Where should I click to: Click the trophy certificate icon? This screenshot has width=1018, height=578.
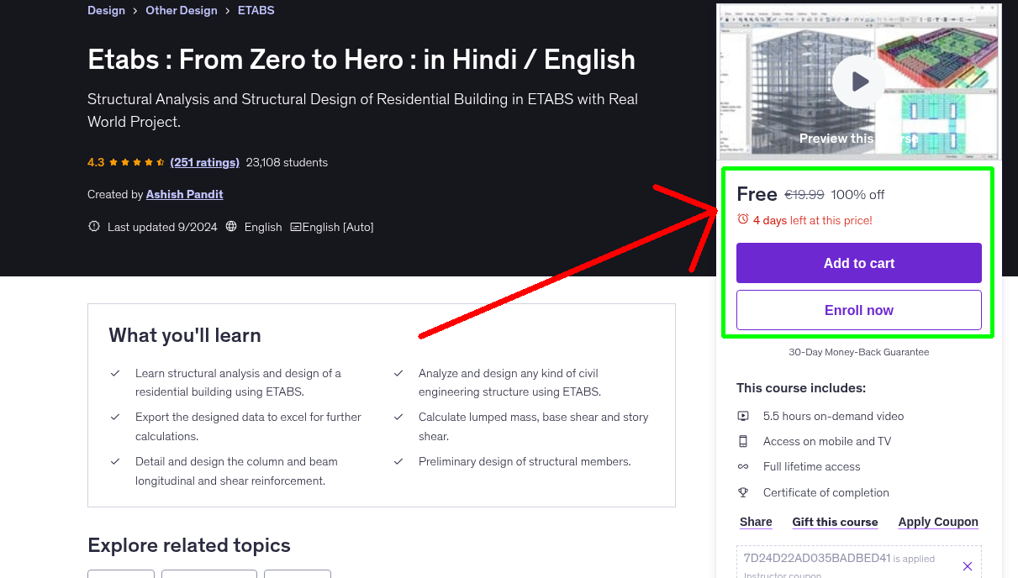(x=743, y=492)
